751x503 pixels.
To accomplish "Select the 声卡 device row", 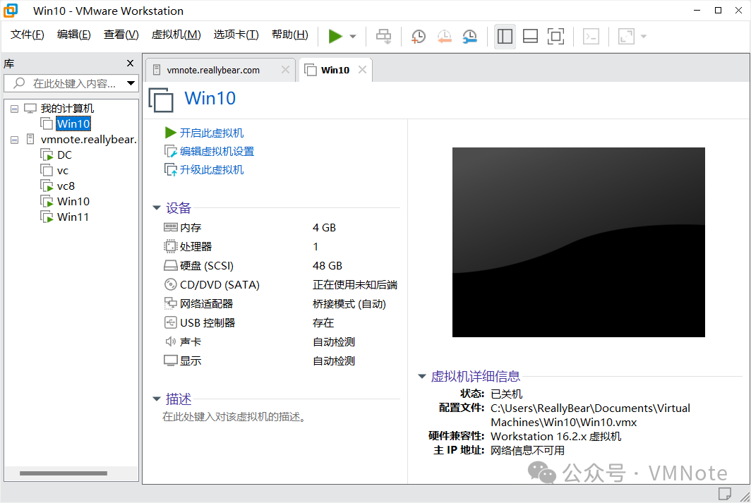I will coord(282,342).
